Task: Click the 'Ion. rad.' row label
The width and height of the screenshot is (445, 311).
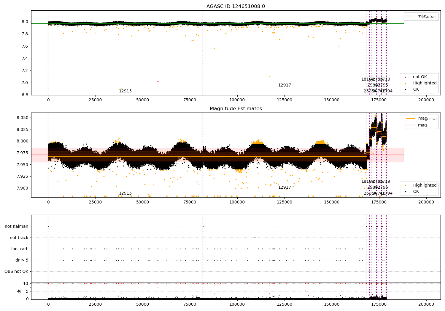Action: 20,249
